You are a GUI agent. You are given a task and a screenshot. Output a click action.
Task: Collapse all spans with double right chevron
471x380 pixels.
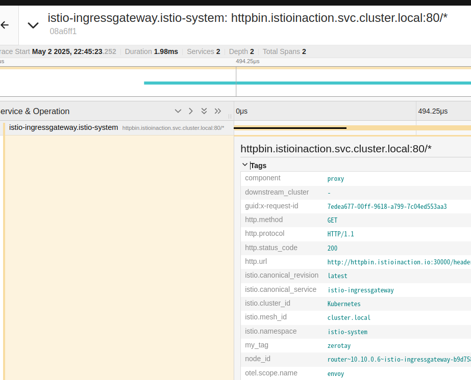pyautogui.click(x=218, y=111)
